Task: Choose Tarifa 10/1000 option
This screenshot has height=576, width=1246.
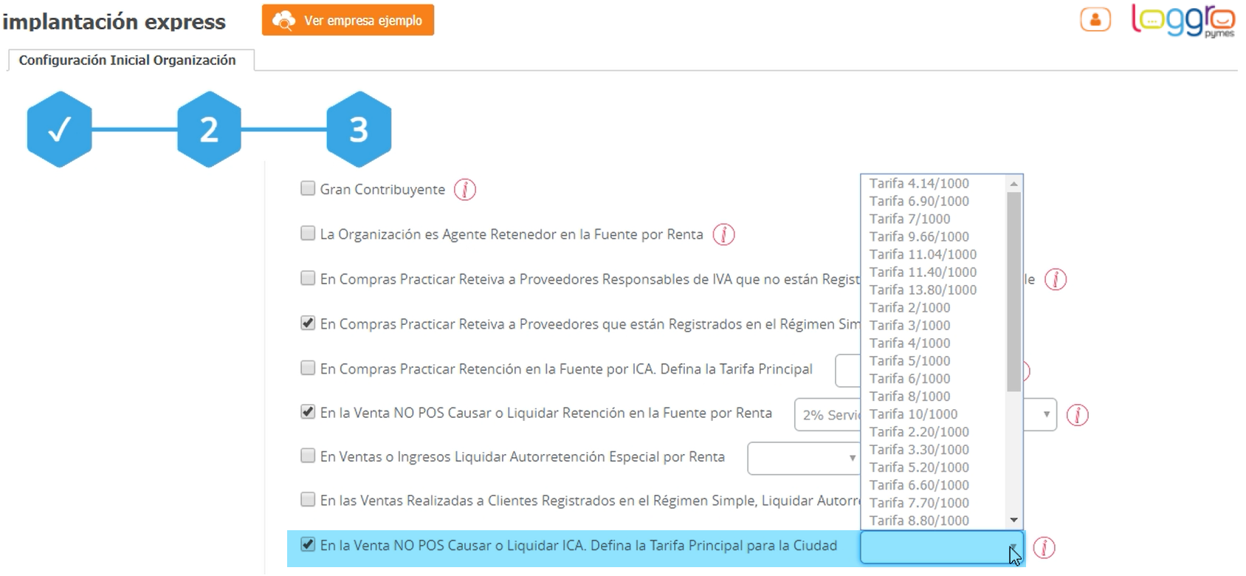Action: click(x=913, y=414)
